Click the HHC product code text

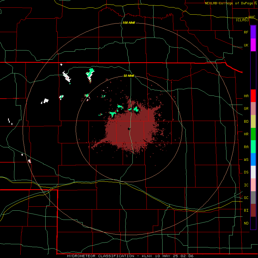pyautogui.click(x=252, y=17)
